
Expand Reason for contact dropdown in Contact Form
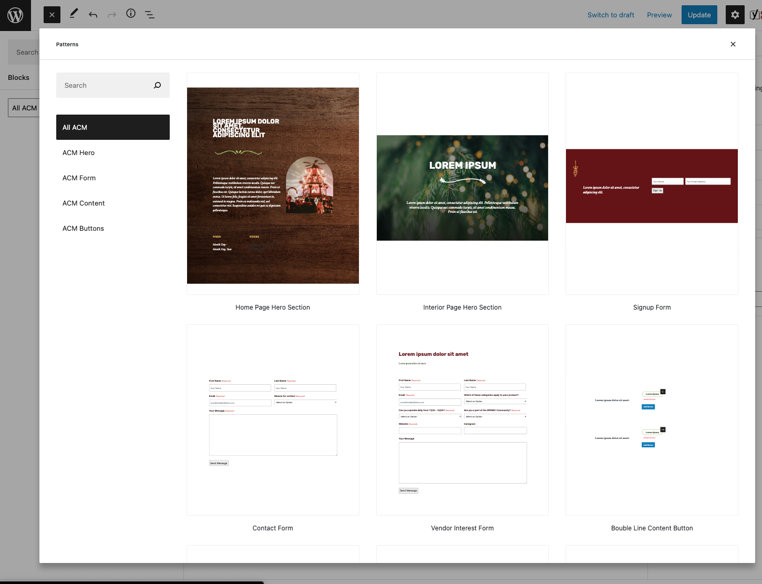tap(305, 402)
